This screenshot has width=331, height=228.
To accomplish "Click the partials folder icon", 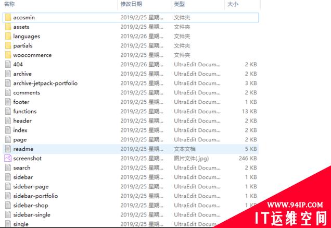I will (8, 45).
